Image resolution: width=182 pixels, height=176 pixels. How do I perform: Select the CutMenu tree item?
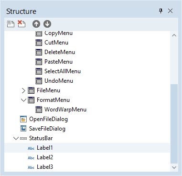[x=56, y=43]
